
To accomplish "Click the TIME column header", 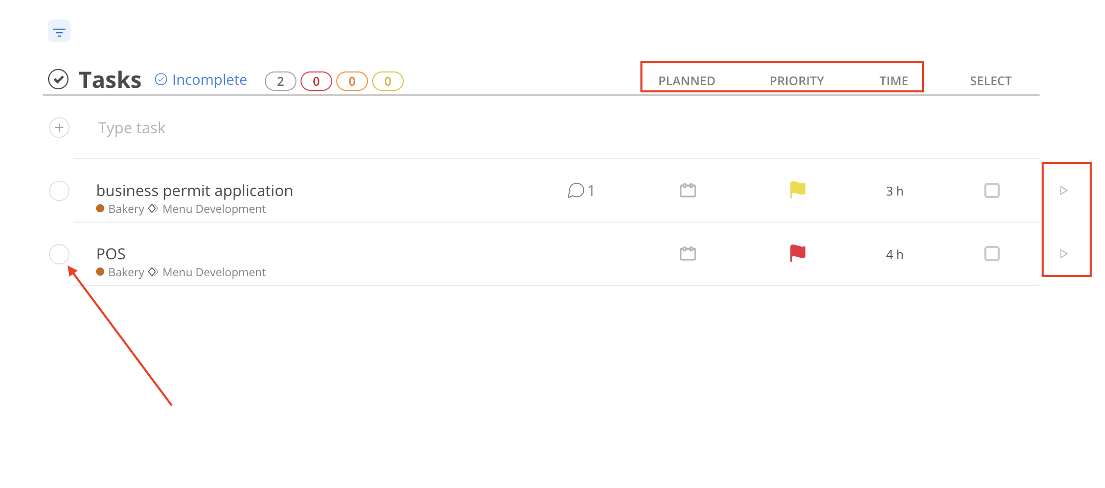I will (893, 81).
